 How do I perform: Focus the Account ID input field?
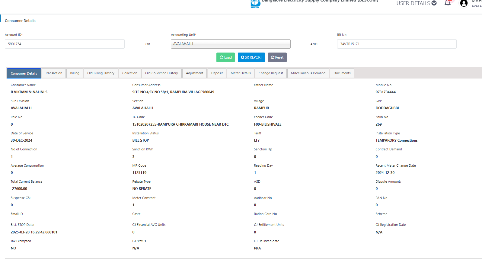[x=65, y=44]
